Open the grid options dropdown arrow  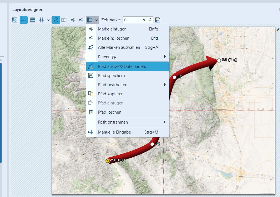click(48, 20)
